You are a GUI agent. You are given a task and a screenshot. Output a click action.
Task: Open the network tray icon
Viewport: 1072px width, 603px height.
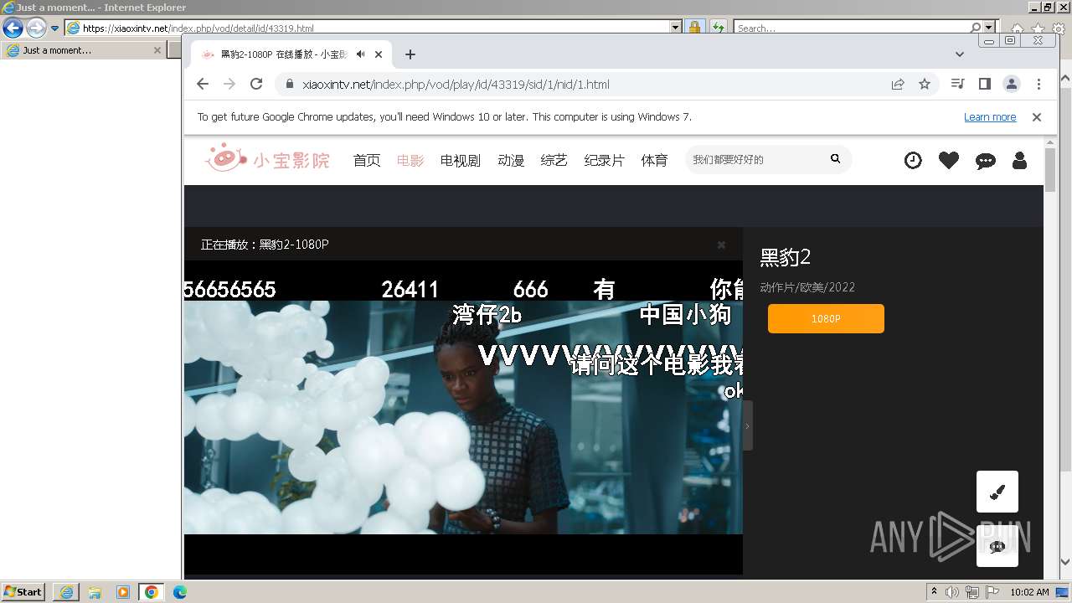(x=972, y=592)
